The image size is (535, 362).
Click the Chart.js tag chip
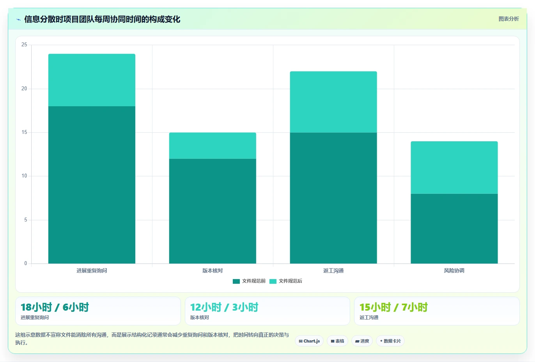pos(309,341)
